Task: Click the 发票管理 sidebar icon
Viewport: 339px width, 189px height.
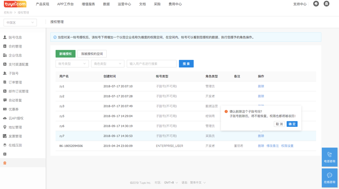Action: (x=5, y=136)
